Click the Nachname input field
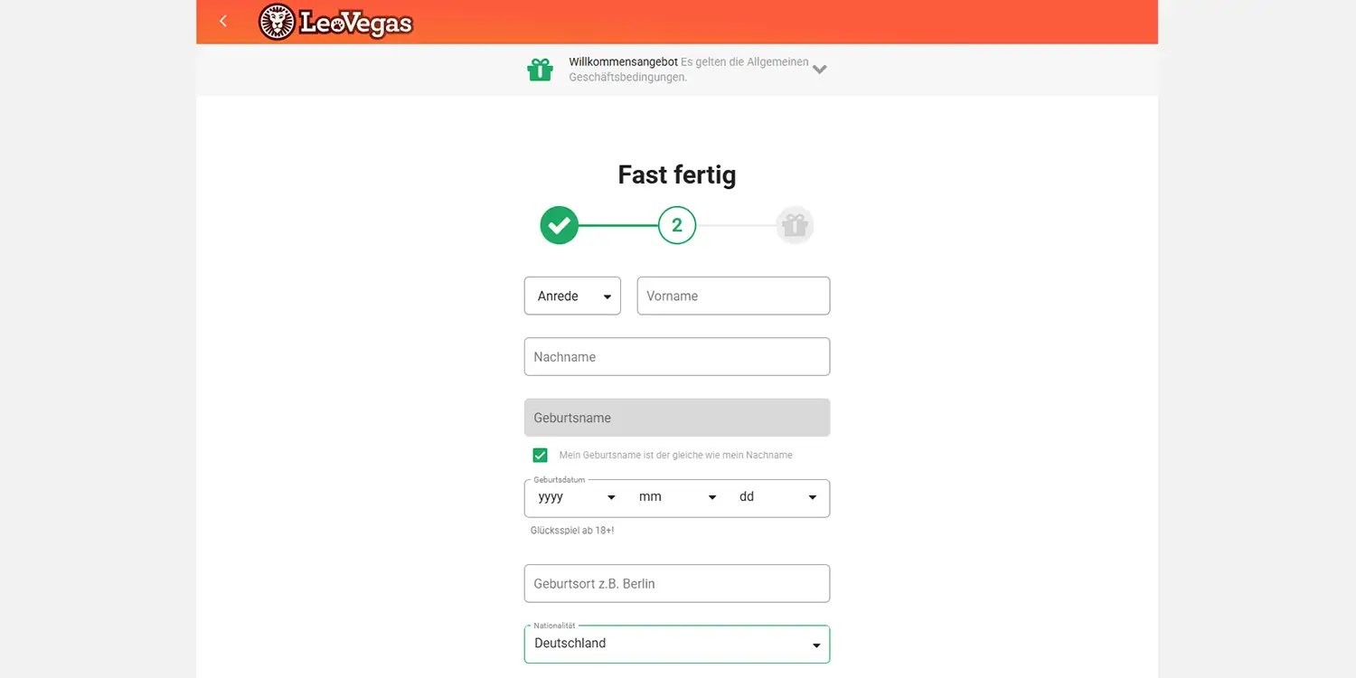The height and width of the screenshot is (678, 1356). point(677,356)
